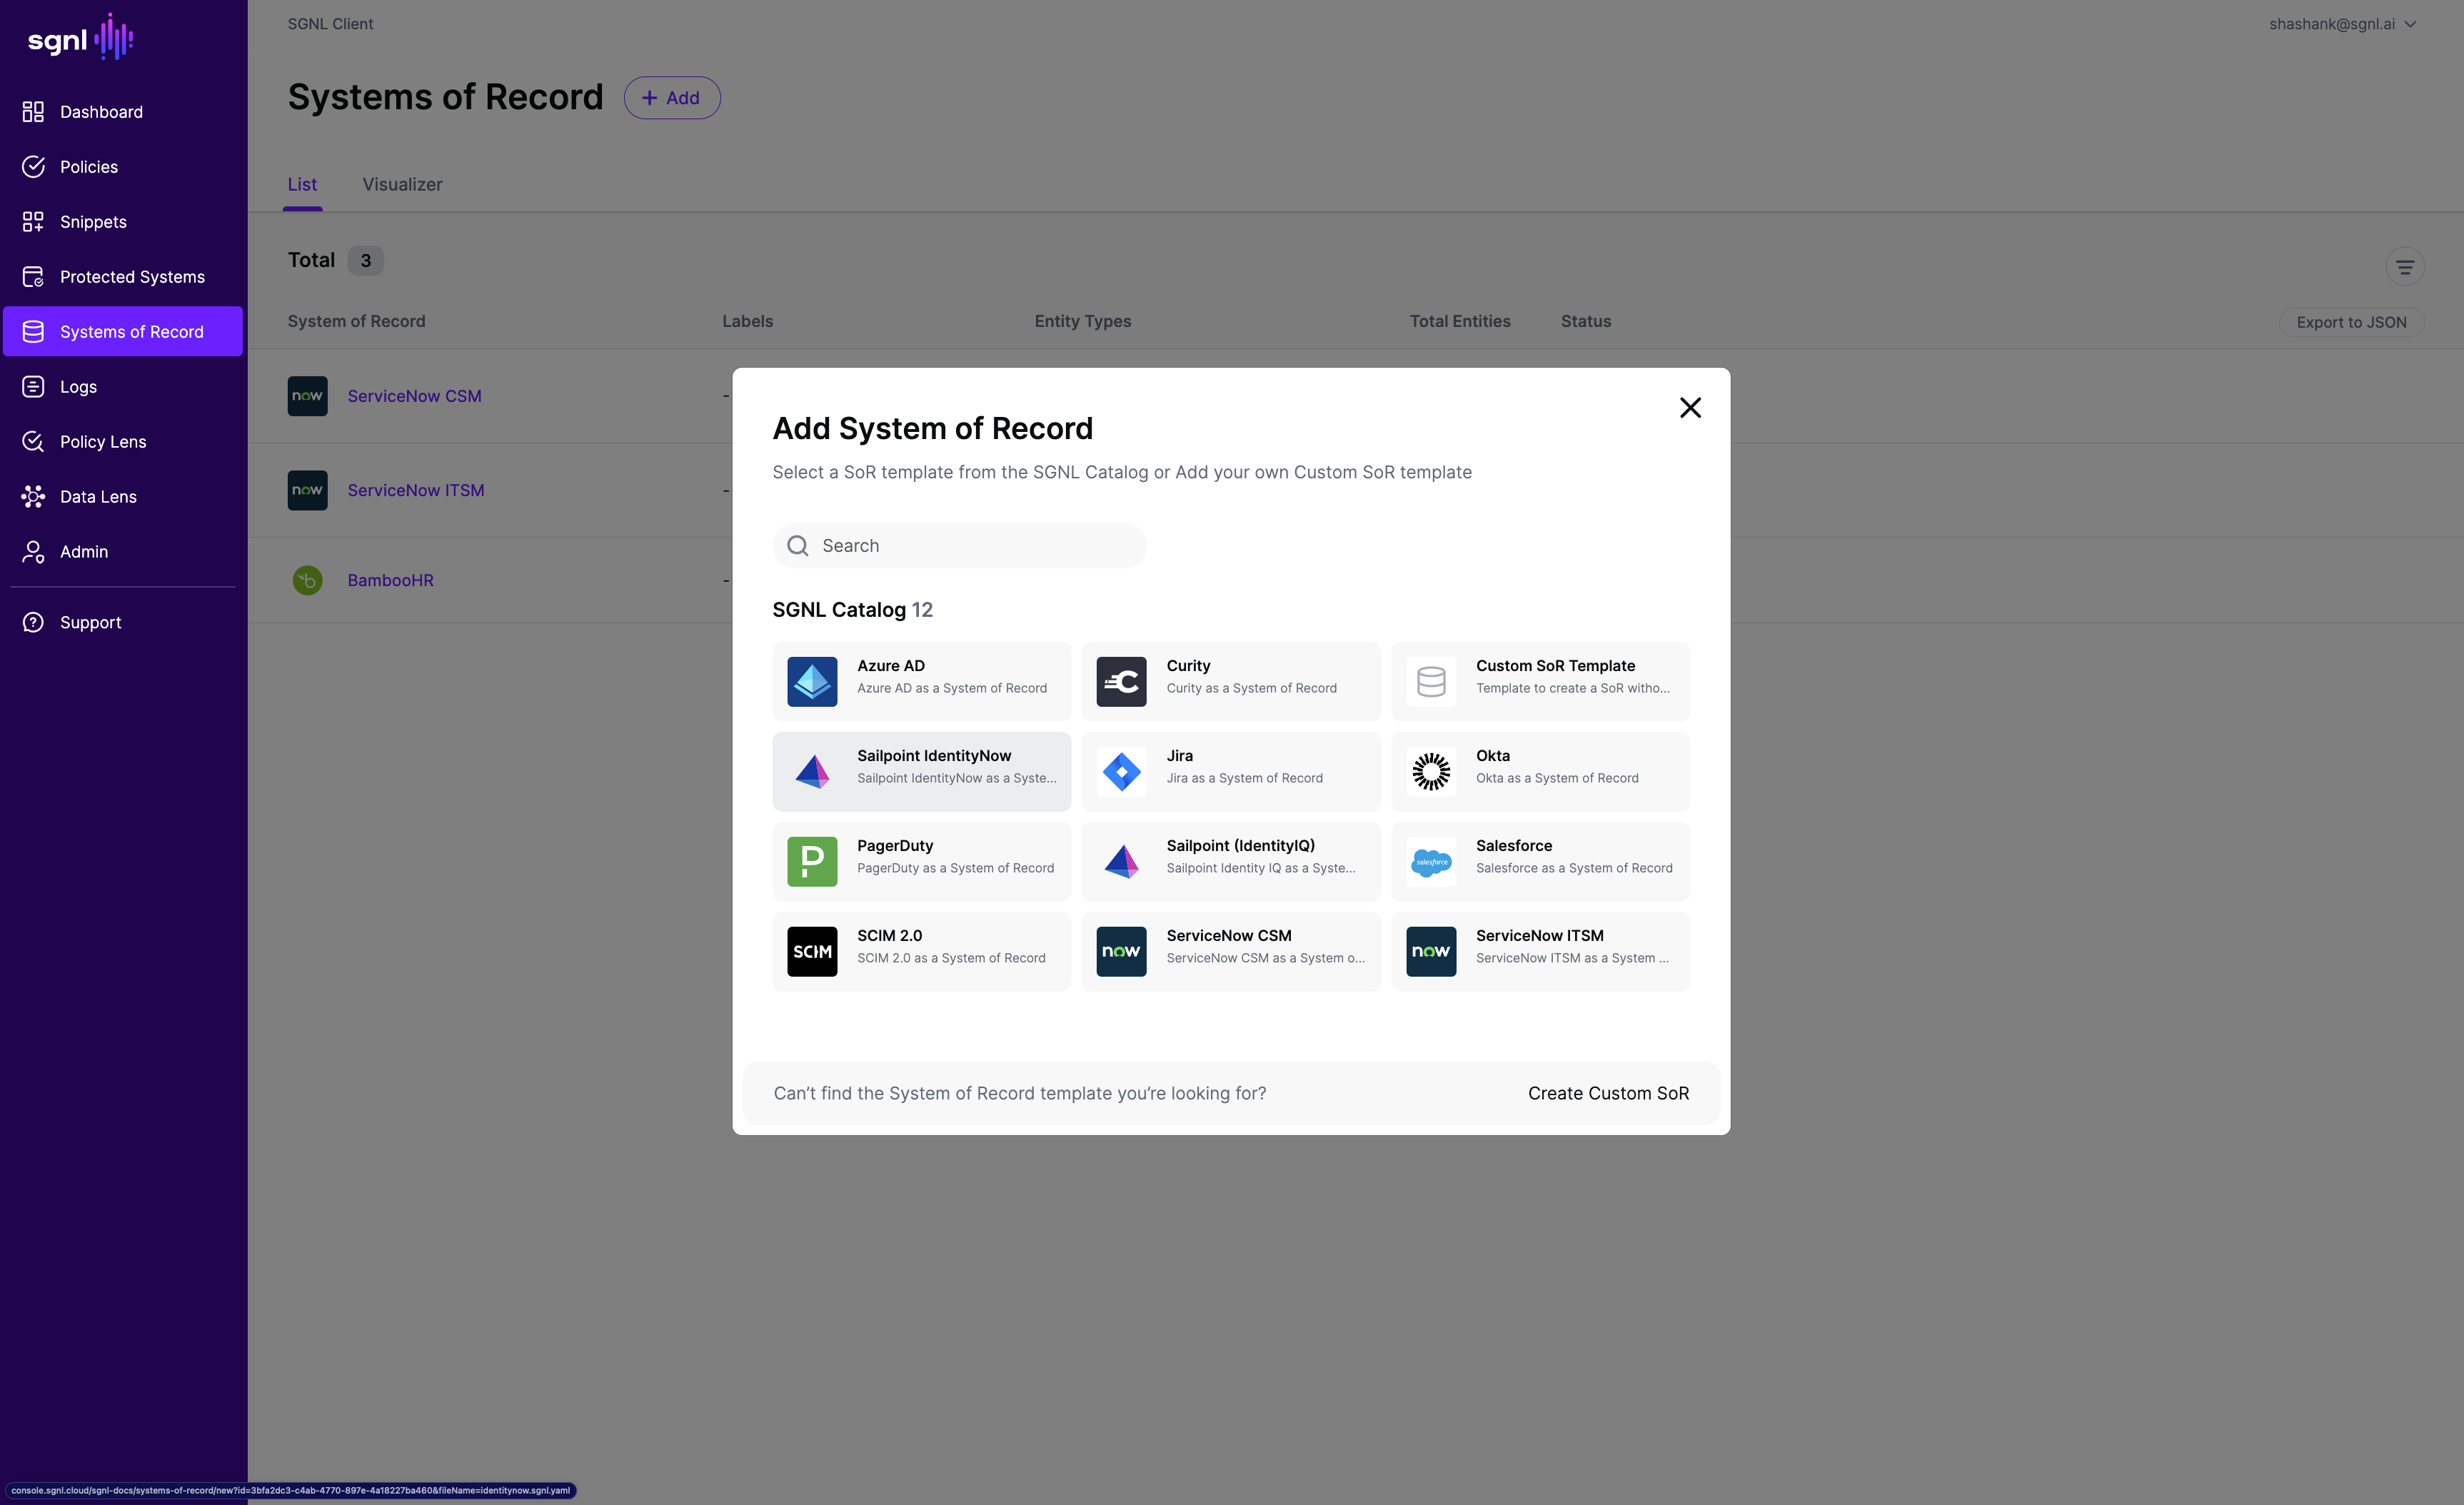The width and height of the screenshot is (2464, 1505).
Task: Select the SCIM 2.0 logo icon
Action: [812, 952]
